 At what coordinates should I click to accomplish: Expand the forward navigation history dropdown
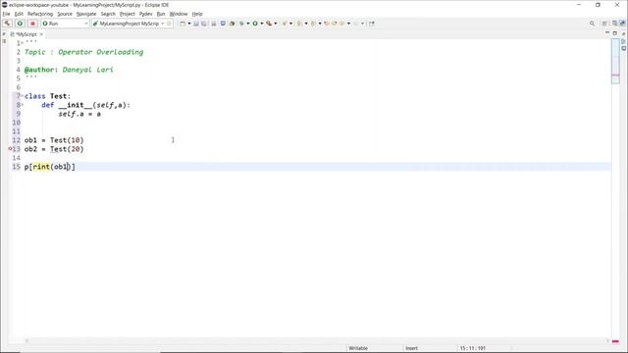click(x=362, y=24)
